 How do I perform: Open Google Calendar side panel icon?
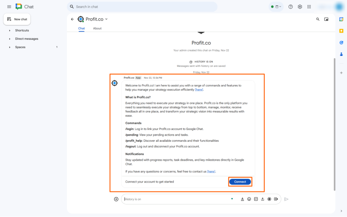(x=341, y=19)
